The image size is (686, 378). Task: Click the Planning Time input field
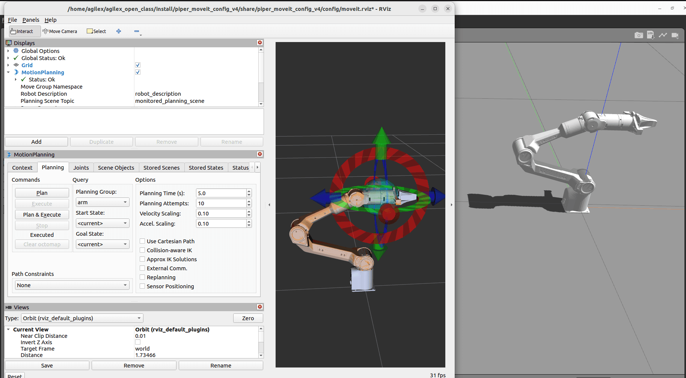pos(221,193)
